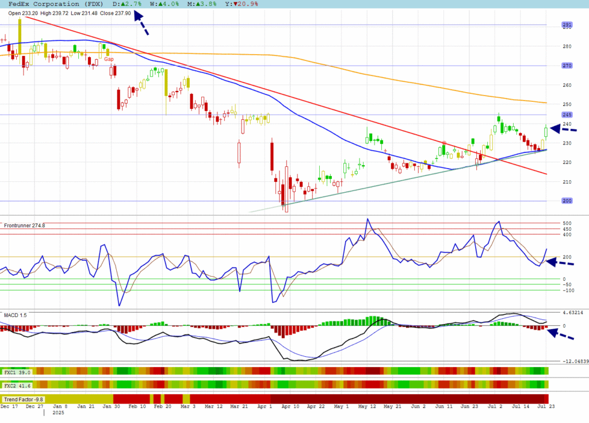Click the May 1 date label
The image size is (589, 423).
point(341,406)
